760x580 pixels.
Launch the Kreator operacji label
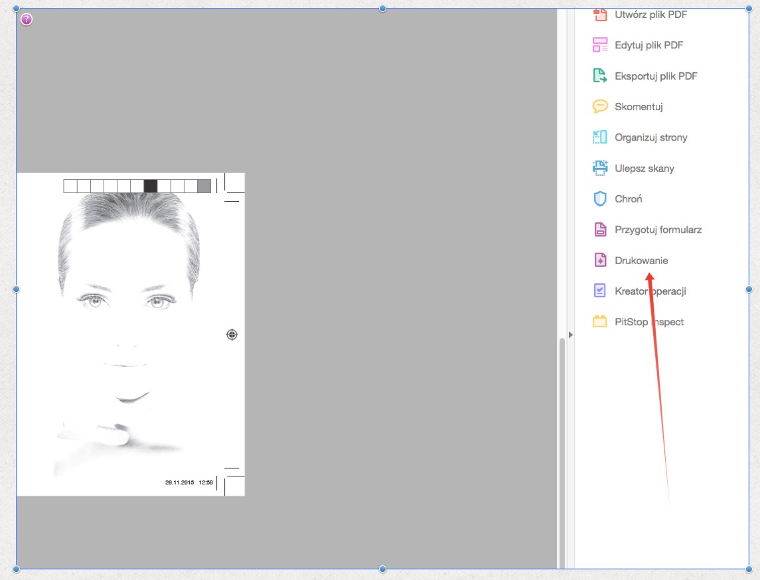(650, 291)
